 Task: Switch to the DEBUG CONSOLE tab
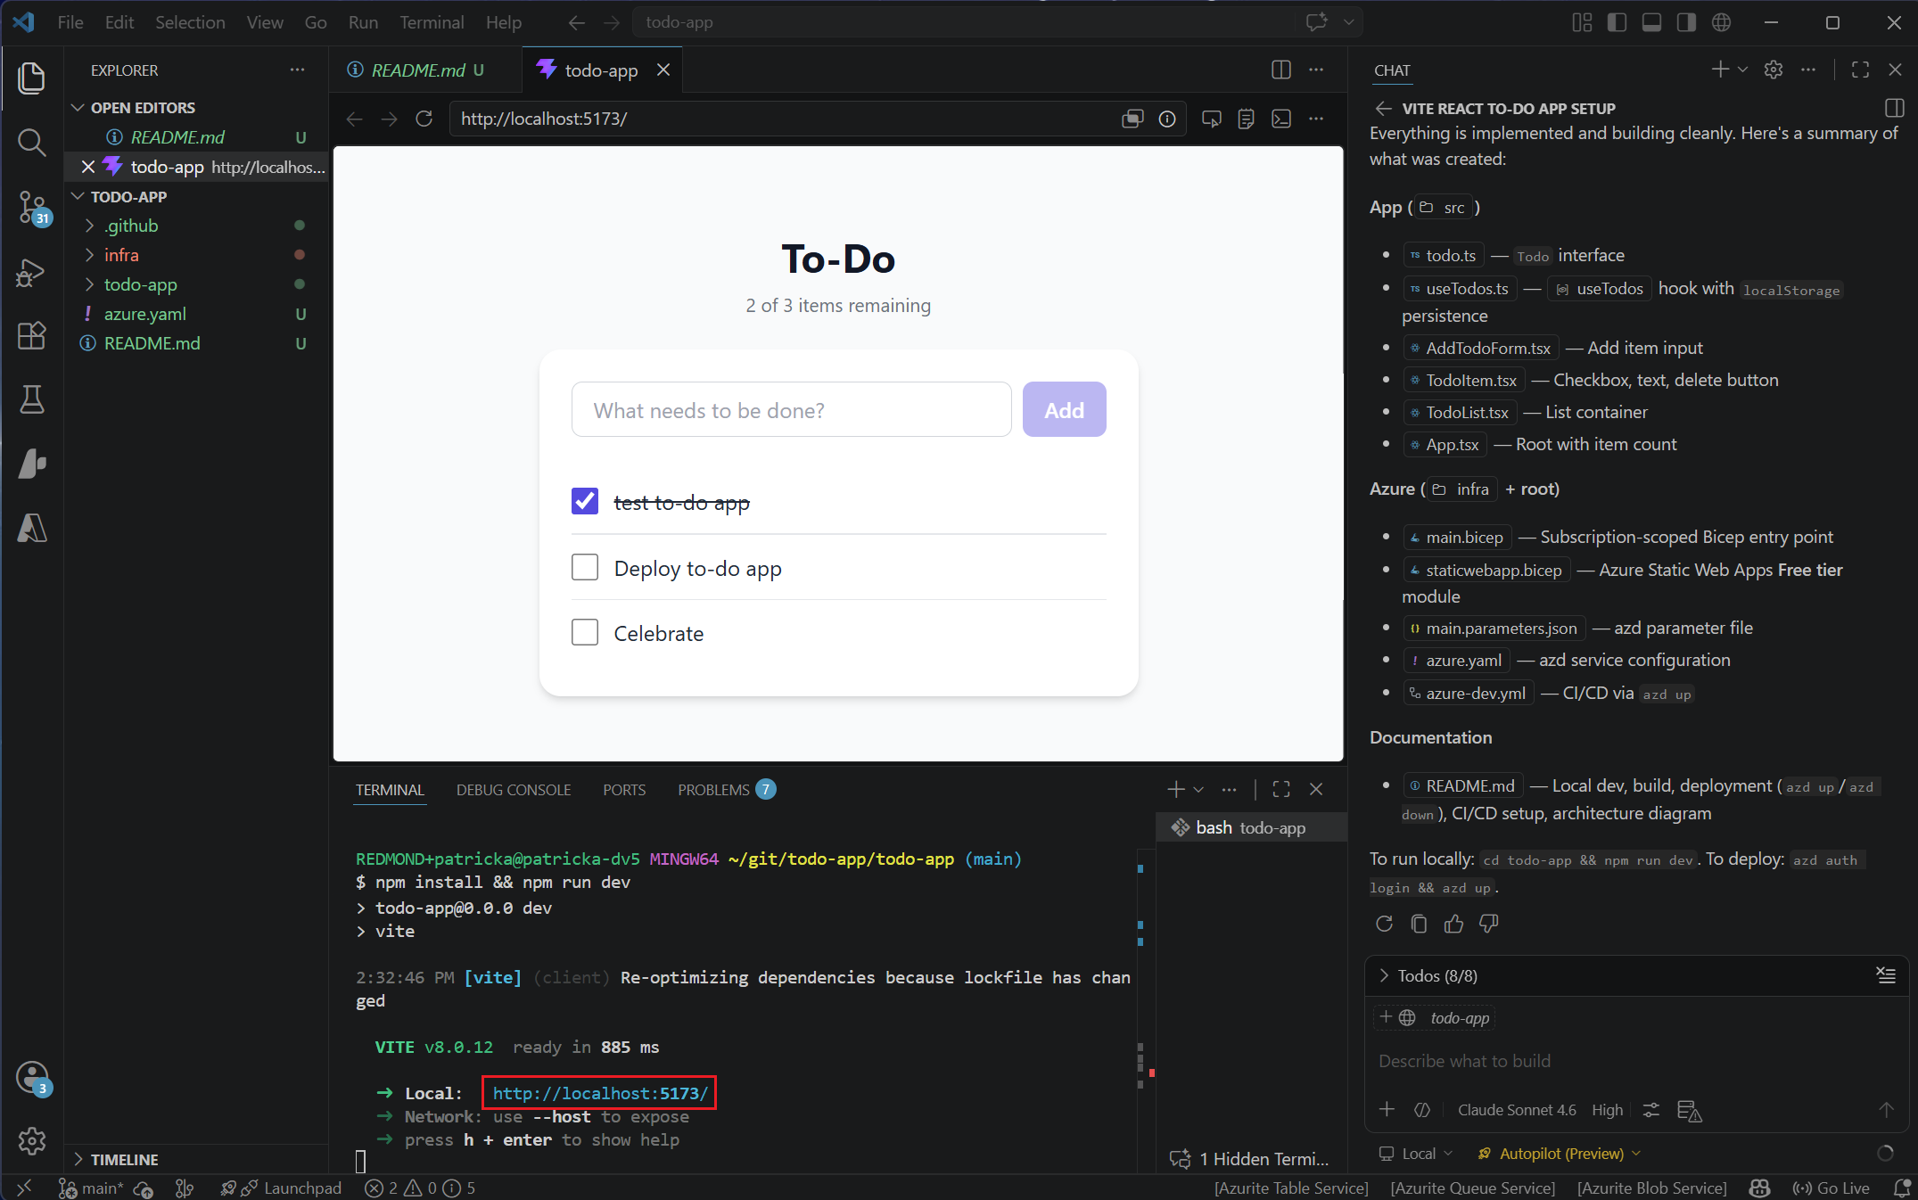pos(514,790)
